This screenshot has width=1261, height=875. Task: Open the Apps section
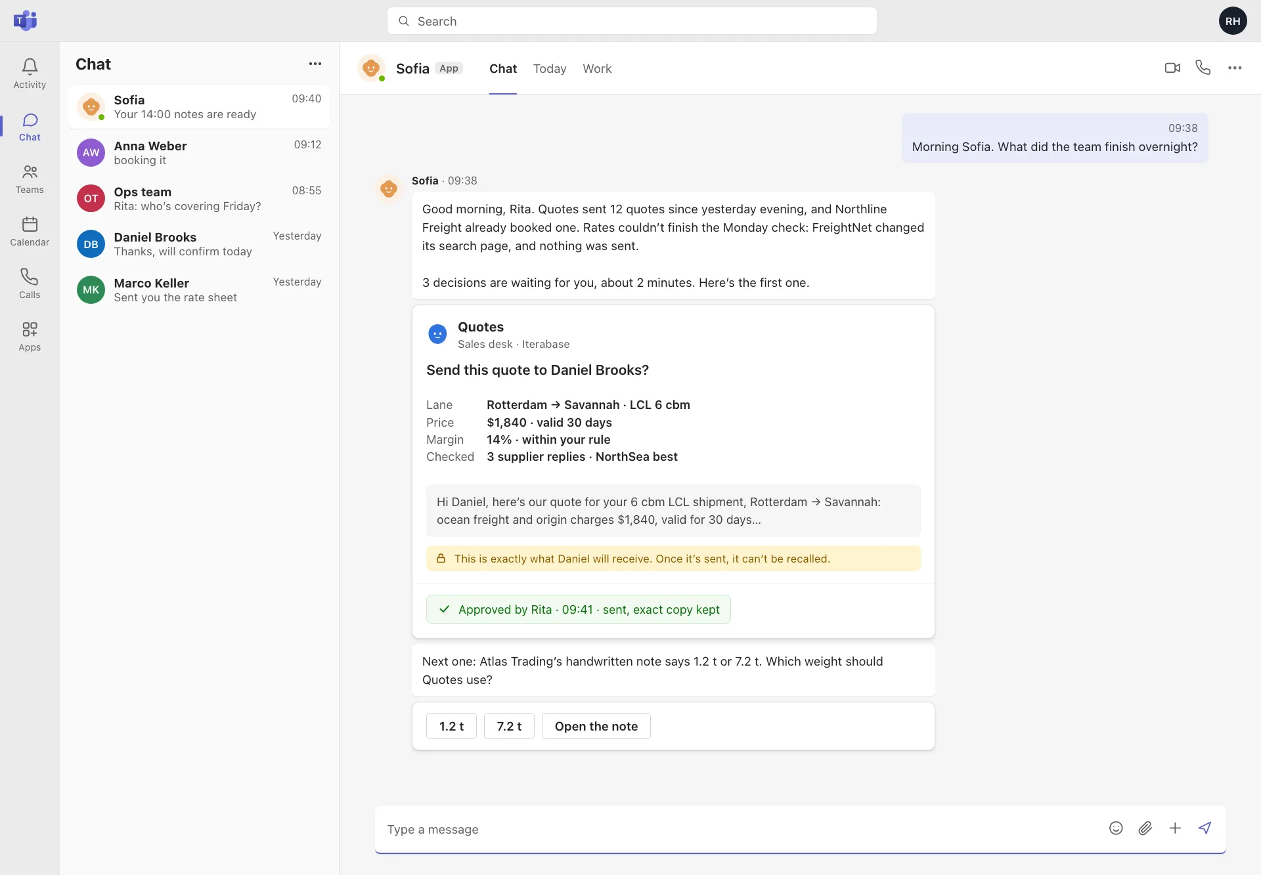coord(30,336)
